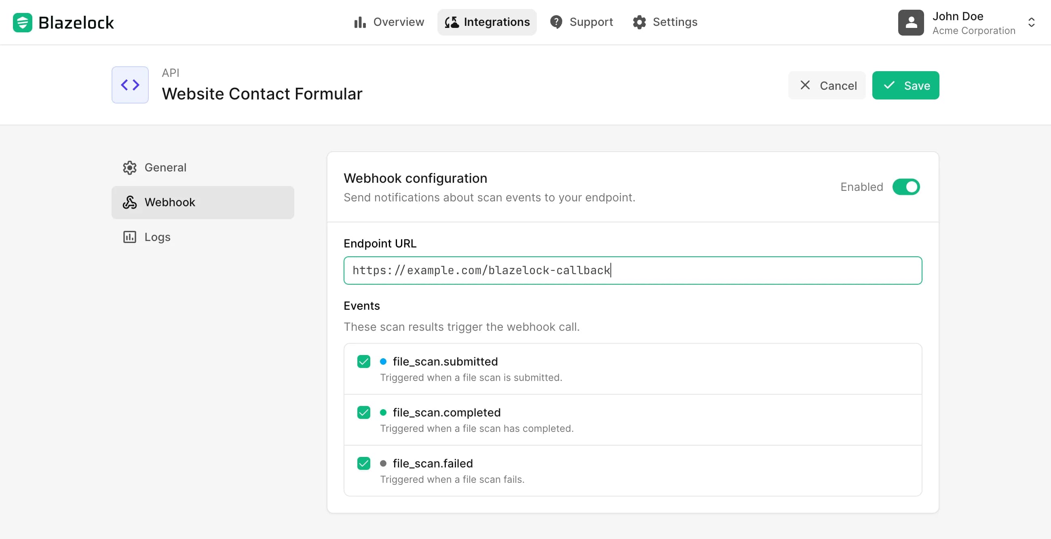Click the Blazelock logo icon
Screen dimensions: 1051x539
(x=23, y=22)
